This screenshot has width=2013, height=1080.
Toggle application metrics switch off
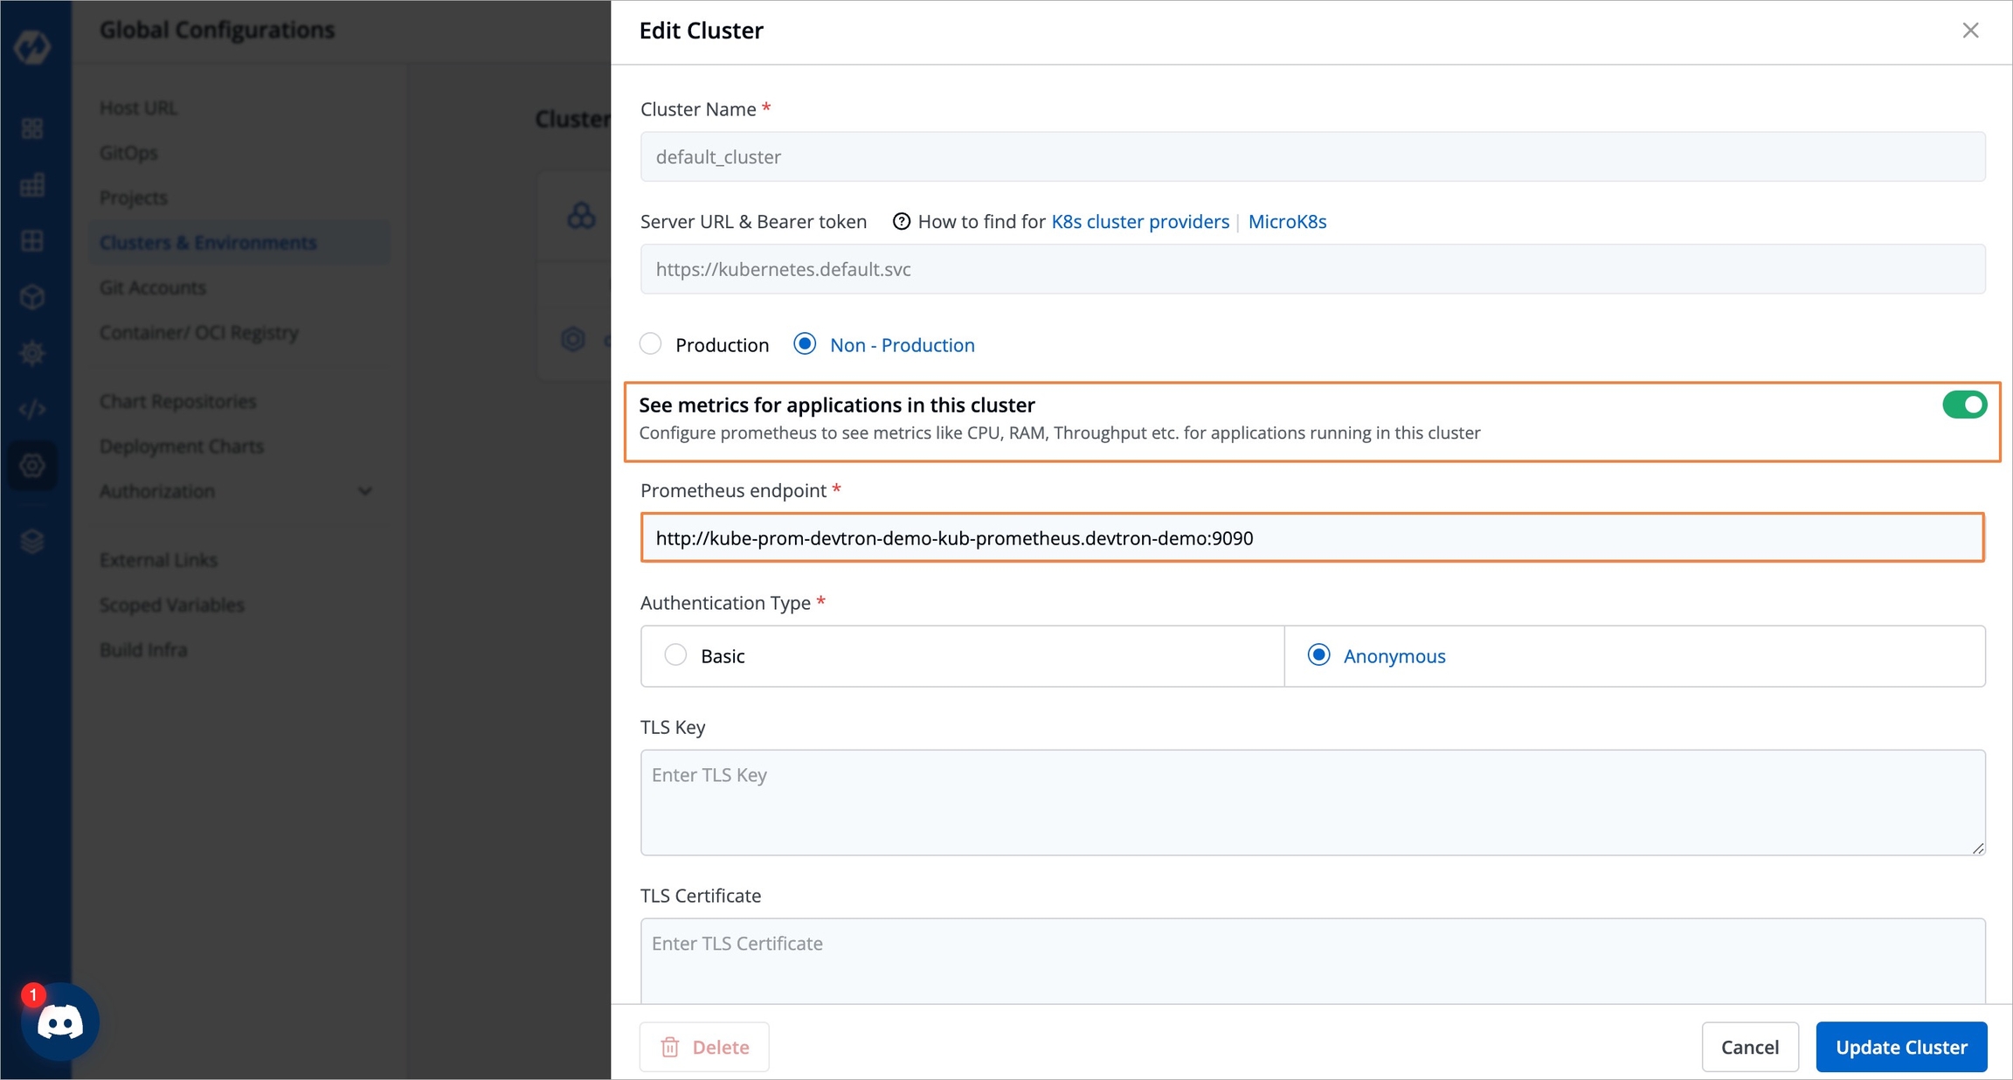1964,405
